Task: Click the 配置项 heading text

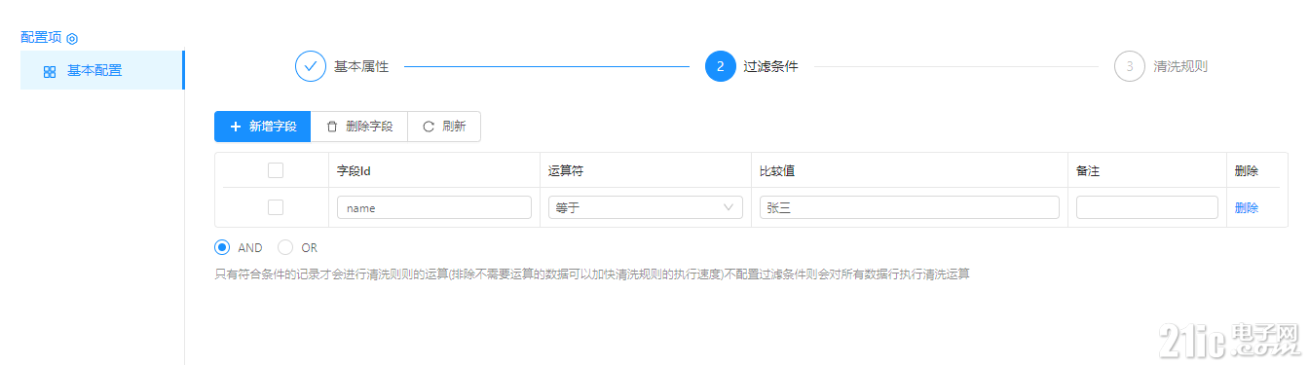Action: 41,37
